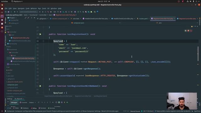
Task: Click the Show Composer Settings status link
Action: pyautogui.click(x=92, y=111)
